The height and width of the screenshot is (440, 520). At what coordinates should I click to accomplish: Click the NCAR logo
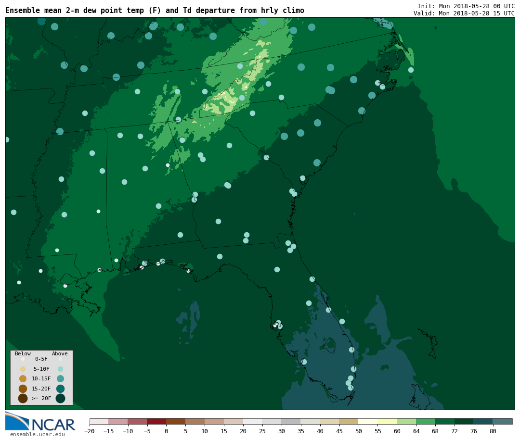[40, 421]
